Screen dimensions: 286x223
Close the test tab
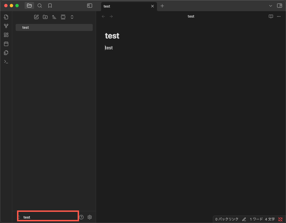(152, 6)
